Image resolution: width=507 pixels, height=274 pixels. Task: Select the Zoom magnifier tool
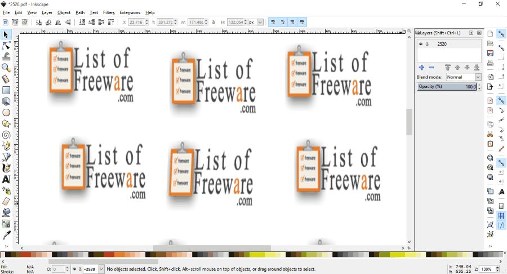[x=6, y=68]
